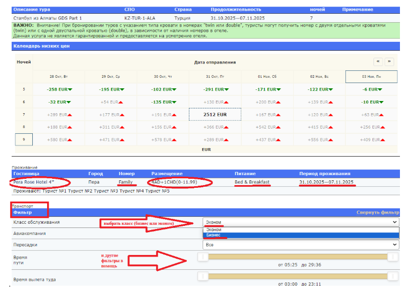
Task: Click right handle of Время пути slider
Action: [x=393, y=257]
